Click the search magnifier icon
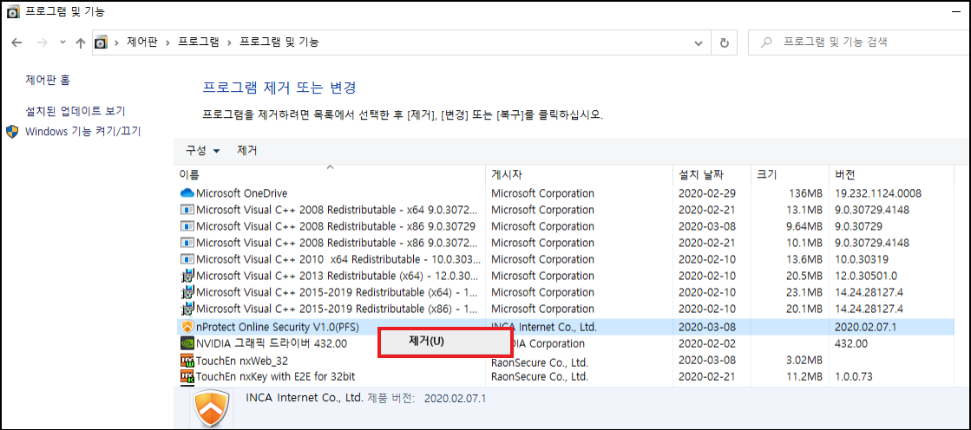 pyautogui.click(x=766, y=42)
